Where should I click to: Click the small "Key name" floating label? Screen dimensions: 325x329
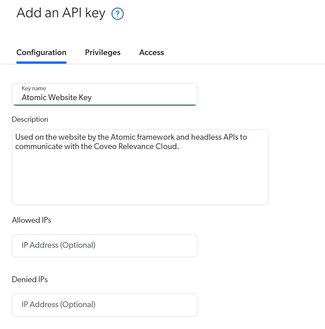pyautogui.click(x=34, y=88)
